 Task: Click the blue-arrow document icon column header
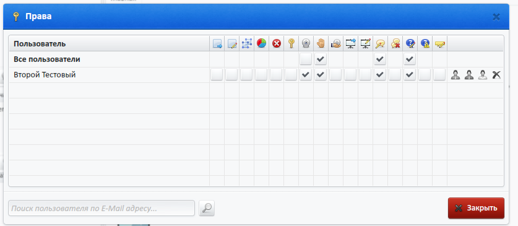pyautogui.click(x=217, y=43)
